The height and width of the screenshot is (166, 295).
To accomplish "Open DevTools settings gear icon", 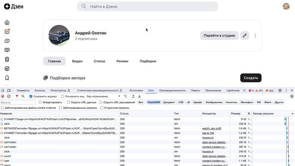I will pos(280,90).
